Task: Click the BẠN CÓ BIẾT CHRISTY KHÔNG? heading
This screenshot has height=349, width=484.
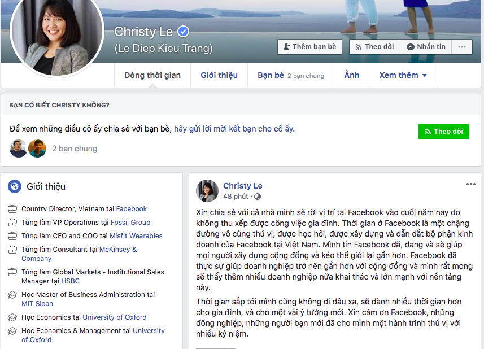Action: (59, 105)
